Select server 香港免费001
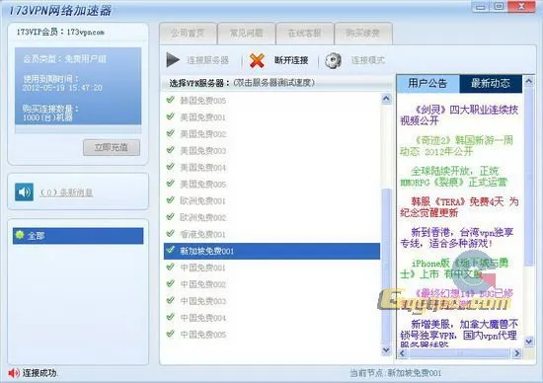543x383 pixels. point(271,235)
